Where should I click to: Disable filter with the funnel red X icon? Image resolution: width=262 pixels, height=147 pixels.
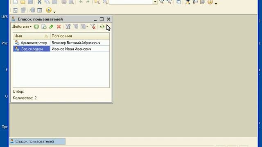click(93, 26)
